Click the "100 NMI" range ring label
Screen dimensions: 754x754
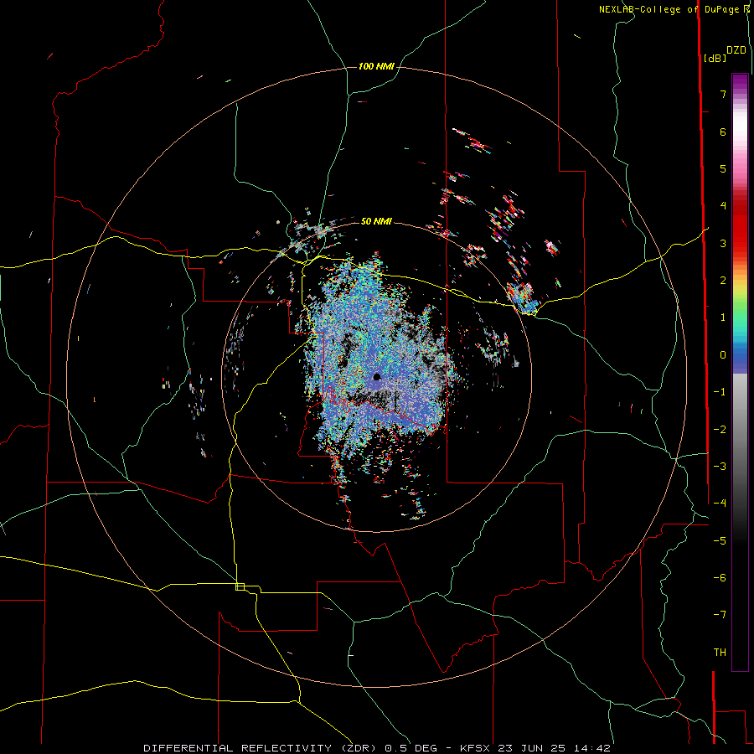[376, 66]
